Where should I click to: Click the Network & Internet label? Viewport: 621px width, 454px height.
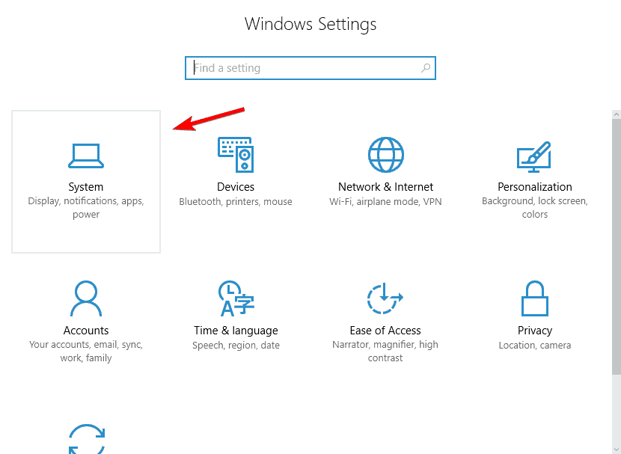386,187
